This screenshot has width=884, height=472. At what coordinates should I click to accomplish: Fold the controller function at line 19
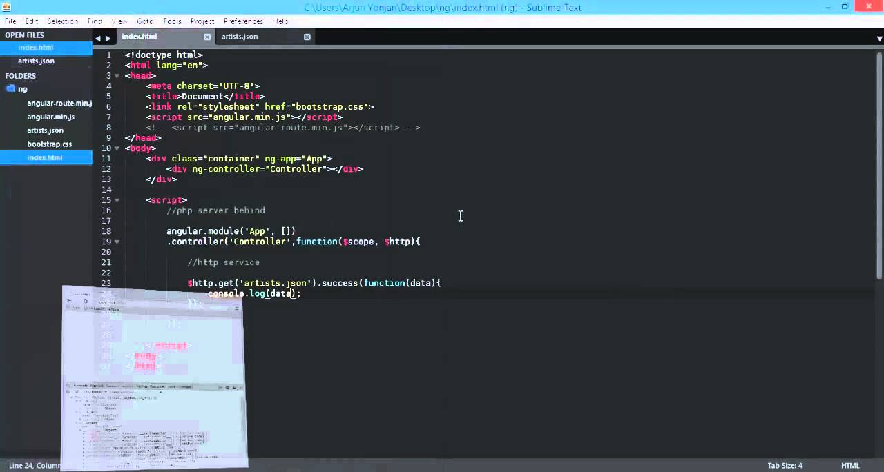coord(117,242)
